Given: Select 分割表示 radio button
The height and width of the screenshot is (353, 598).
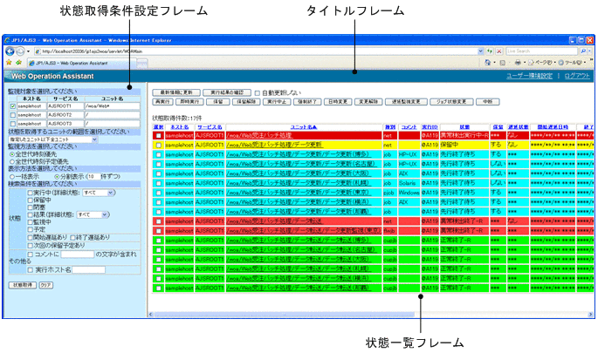Looking at the screenshot, I should (x=58, y=177).
